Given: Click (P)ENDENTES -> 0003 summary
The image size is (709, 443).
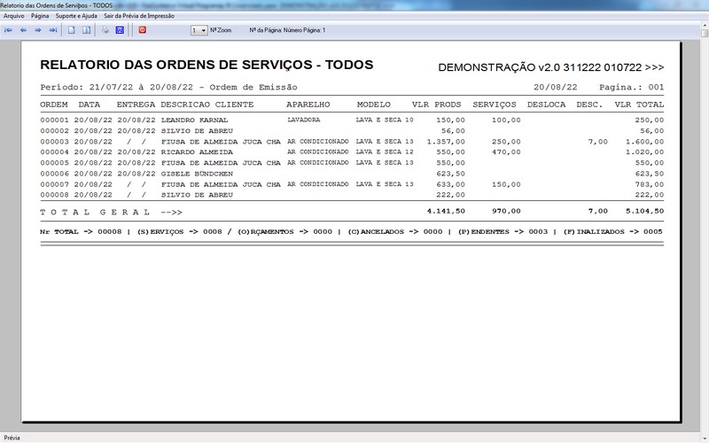Looking at the screenshot, I should tap(503, 232).
